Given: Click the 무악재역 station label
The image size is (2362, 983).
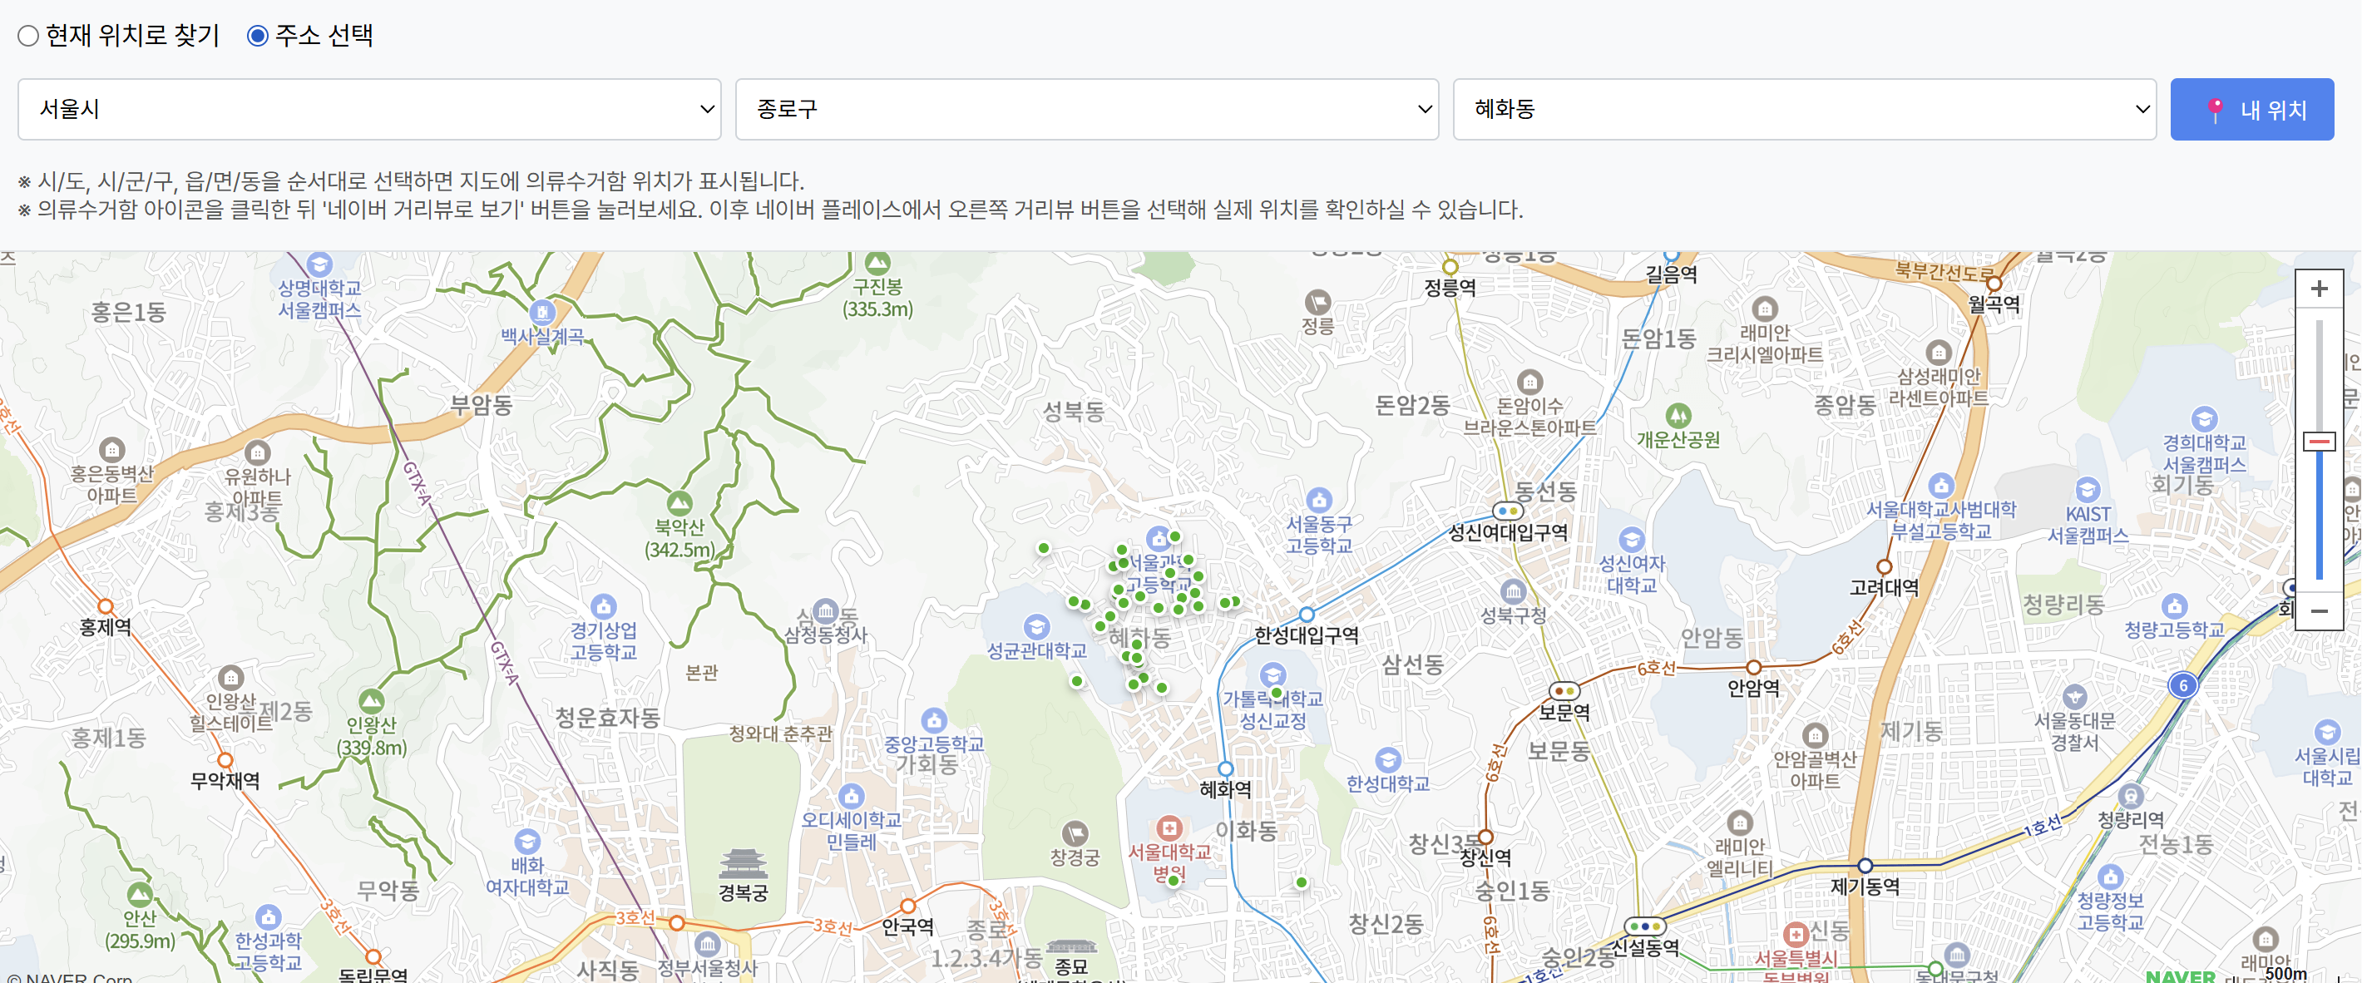Looking at the screenshot, I should (x=225, y=781).
